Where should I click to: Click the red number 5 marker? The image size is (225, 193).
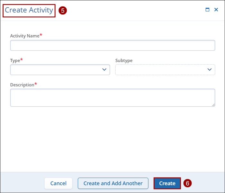[x=63, y=10]
